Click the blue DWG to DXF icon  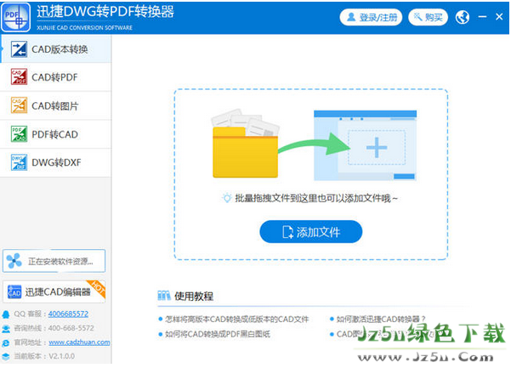19,162
